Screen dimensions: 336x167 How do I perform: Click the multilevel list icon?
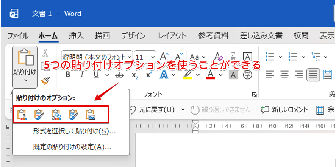(316, 57)
